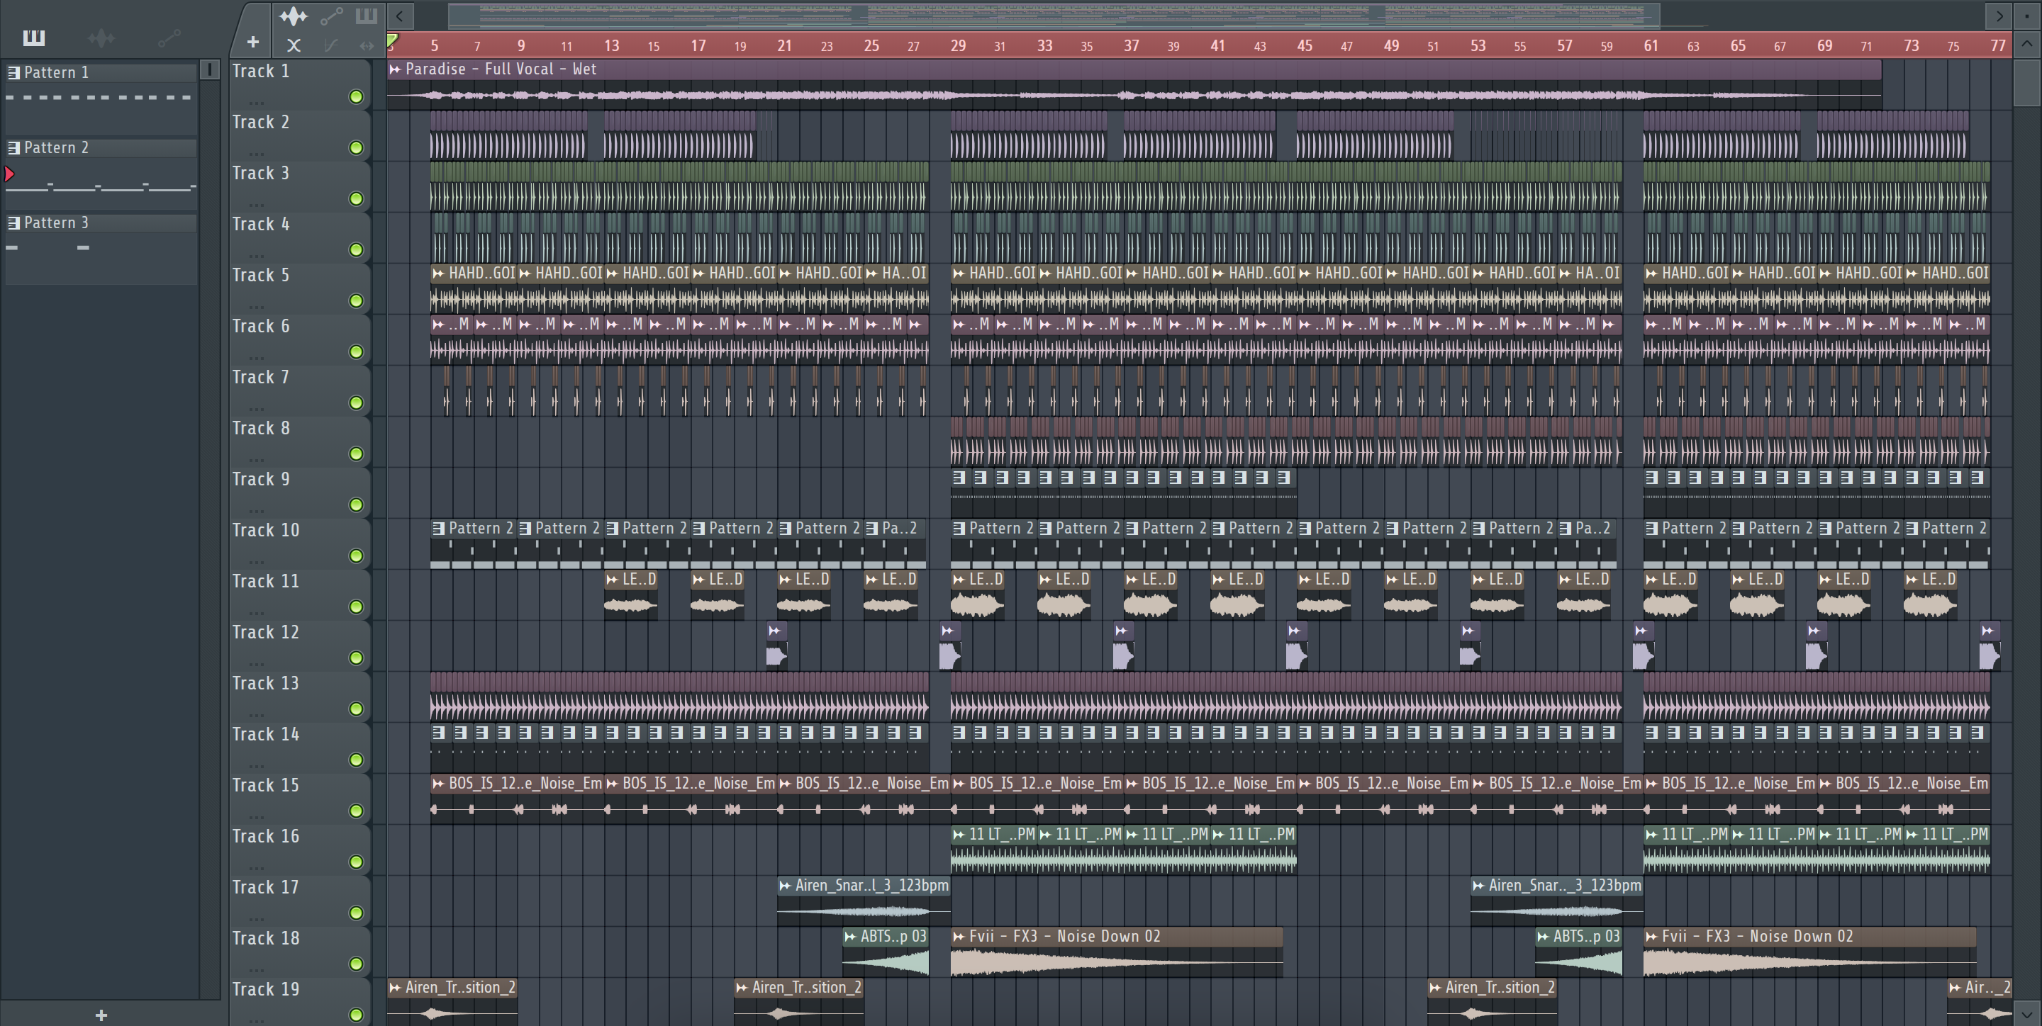
Task: Click down arrow of vertical track scrollbar
Action: point(2027,1013)
